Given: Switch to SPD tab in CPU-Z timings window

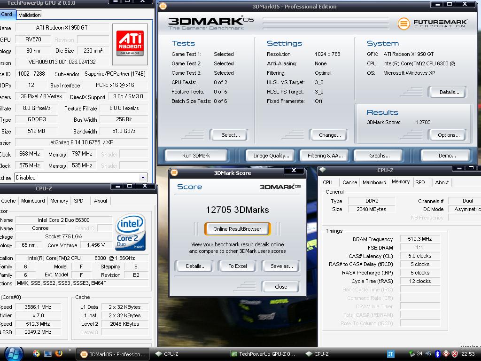Looking at the screenshot, I should (x=420, y=182).
